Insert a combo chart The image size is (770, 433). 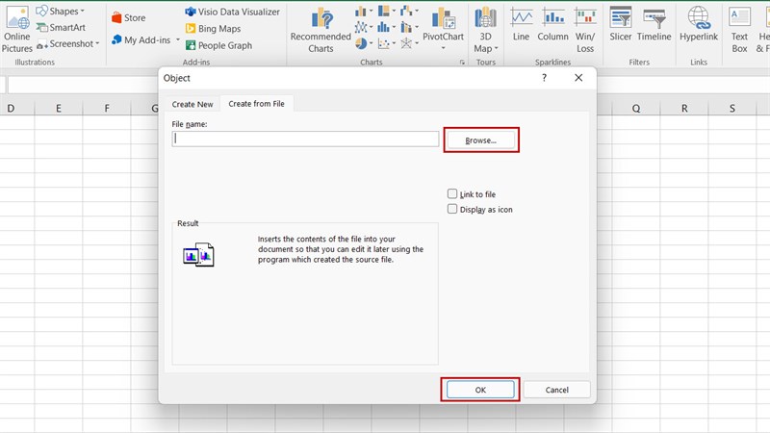[x=406, y=27]
